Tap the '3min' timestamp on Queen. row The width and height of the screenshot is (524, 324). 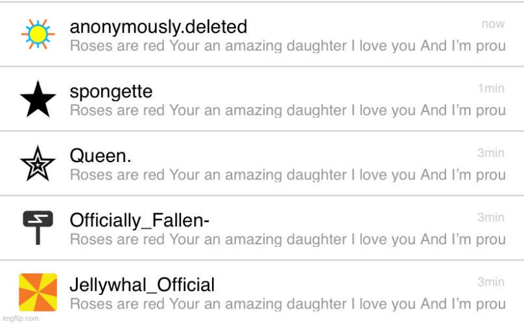(x=491, y=153)
